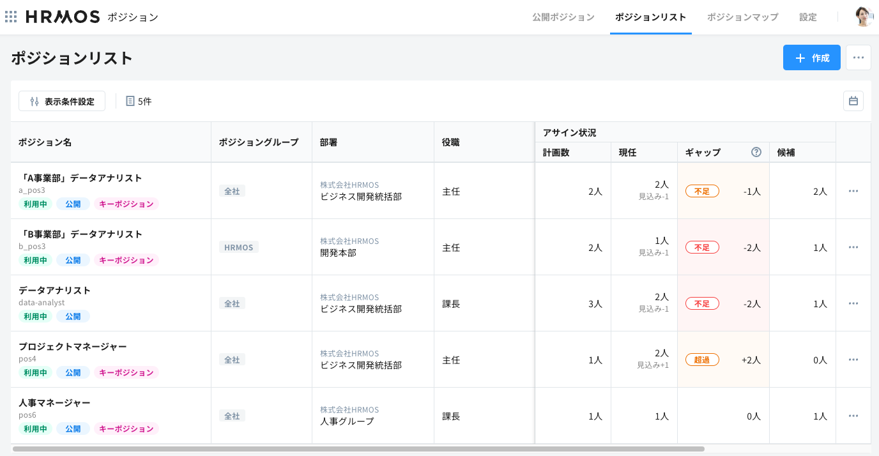Click the calendar history icon above the table
The image size is (879, 456).
853,100
